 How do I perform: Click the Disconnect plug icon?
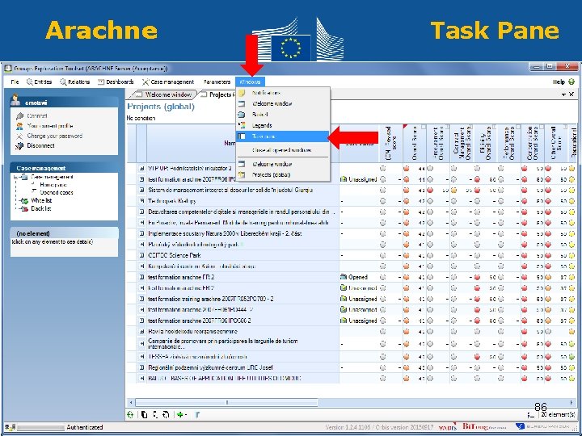[19, 145]
